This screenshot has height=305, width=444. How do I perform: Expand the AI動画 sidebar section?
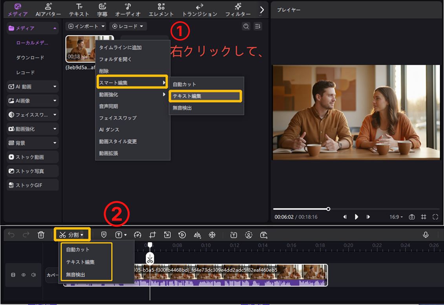[x=31, y=86]
